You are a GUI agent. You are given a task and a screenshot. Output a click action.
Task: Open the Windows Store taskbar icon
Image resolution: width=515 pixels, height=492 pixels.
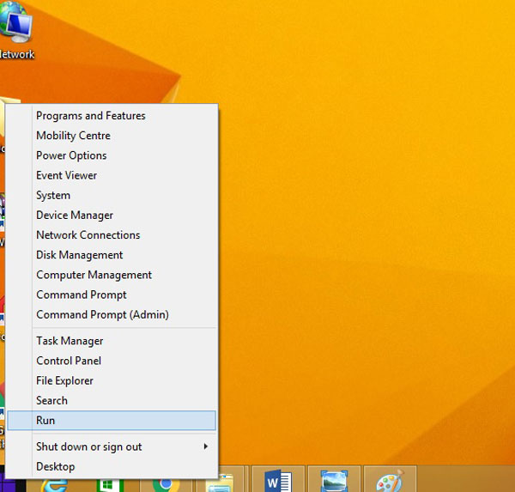point(110,485)
